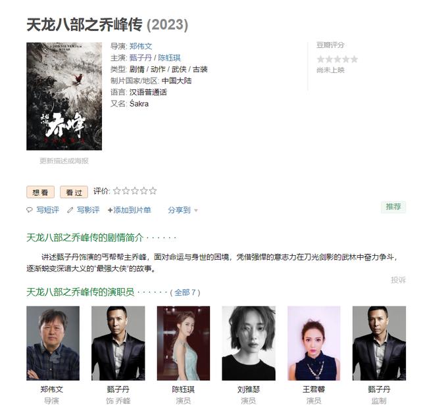Image resolution: width=421 pixels, height=407 pixels.
Task: View 全部 7 cast members
Action: [x=186, y=292]
